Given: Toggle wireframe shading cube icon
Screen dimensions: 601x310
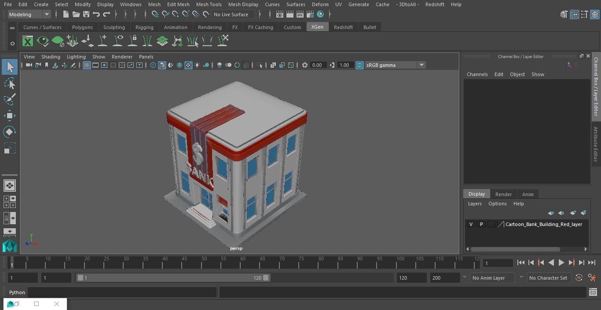Looking at the screenshot, I should [153, 65].
